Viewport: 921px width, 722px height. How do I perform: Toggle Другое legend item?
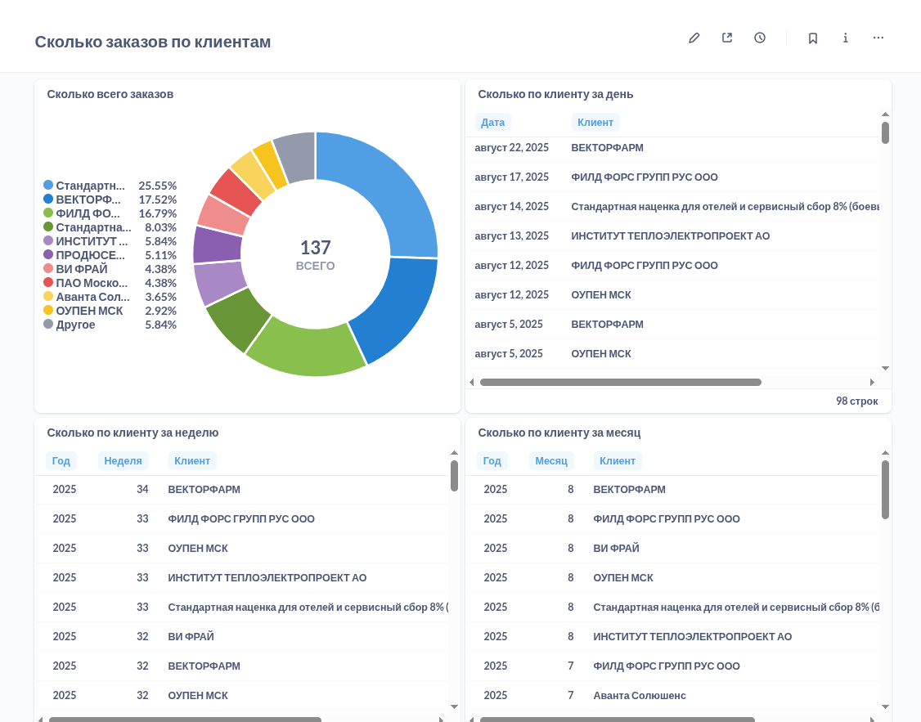[75, 325]
